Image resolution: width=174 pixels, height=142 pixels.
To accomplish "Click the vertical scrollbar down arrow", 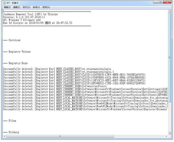I will pyautogui.click(x=169, y=133).
